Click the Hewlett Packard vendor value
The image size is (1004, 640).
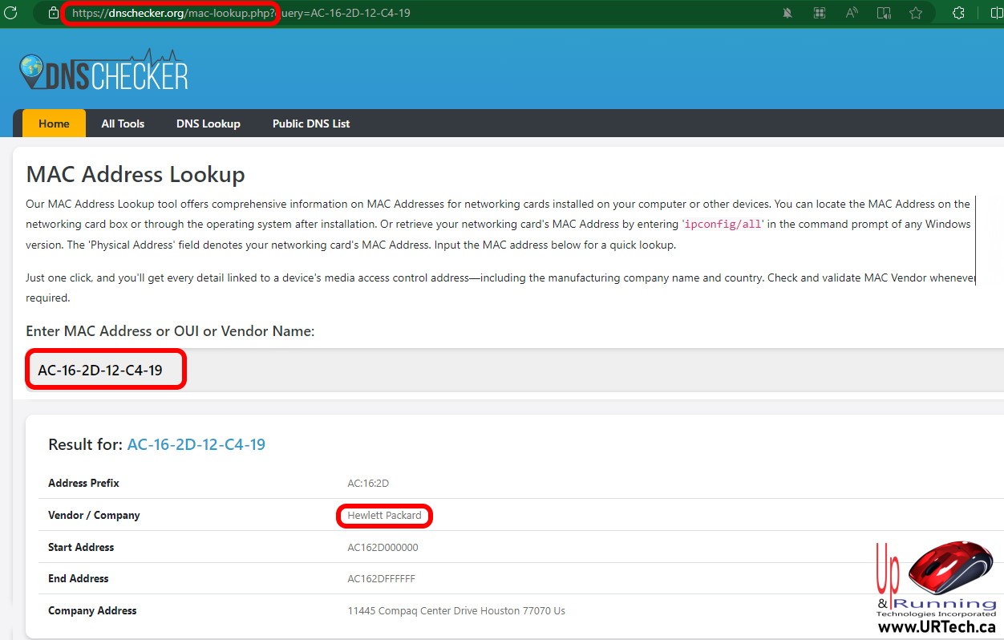click(384, 516)
